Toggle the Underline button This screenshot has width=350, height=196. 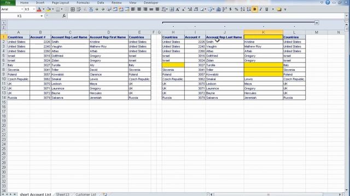coord(266,9)
